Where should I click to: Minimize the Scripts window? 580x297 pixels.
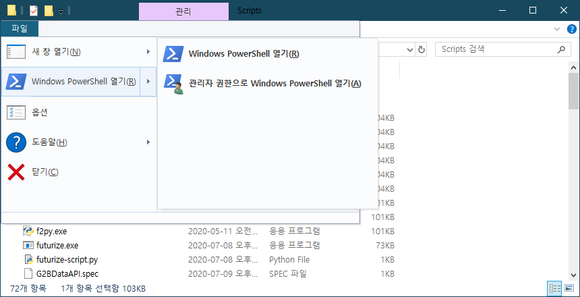coord(502,10)
